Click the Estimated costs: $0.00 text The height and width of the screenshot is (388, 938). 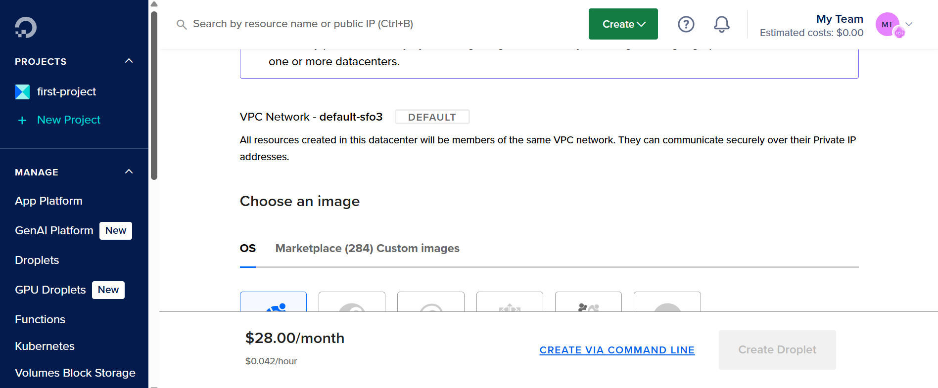click(811, 33)
